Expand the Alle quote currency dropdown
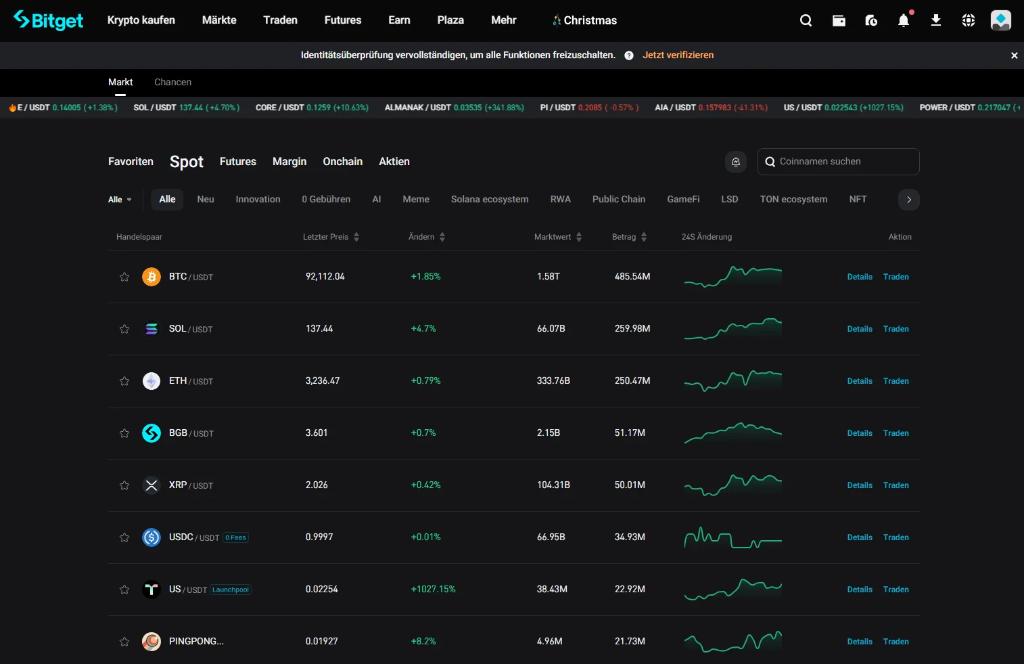This screenshot has width=1024, height=664. coord(120,200)
